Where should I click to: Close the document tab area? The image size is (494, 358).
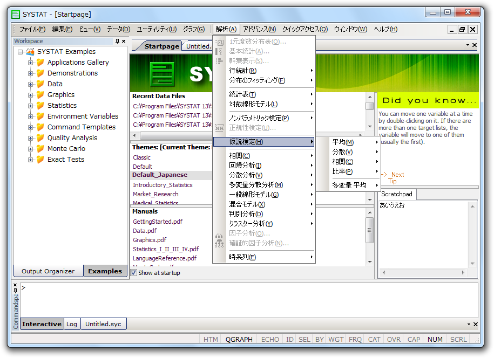point(475,45)
